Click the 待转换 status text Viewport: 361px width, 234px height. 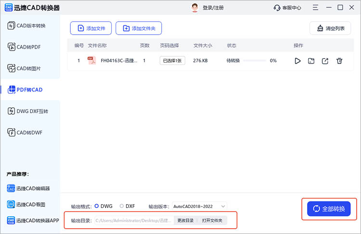pyautogui.click(x=233, y=61)
